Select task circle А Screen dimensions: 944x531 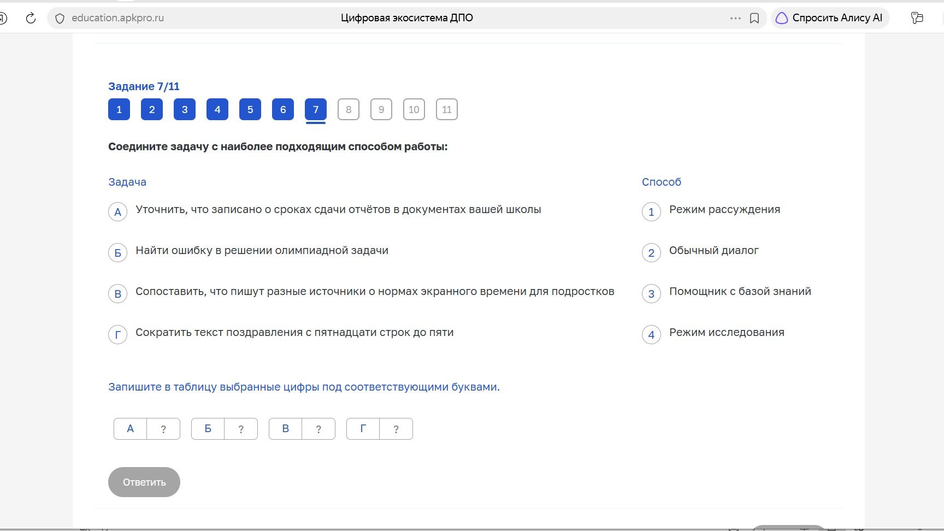(x=117, y=212)
